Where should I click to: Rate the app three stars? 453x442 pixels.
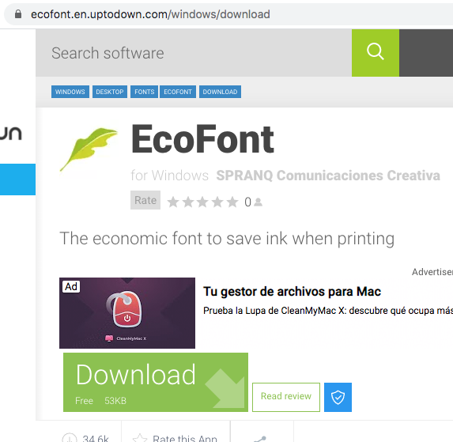(202, 202)
